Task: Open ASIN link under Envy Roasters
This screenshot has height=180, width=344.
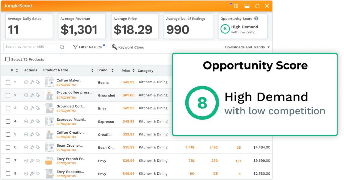Action: point(66,176)
